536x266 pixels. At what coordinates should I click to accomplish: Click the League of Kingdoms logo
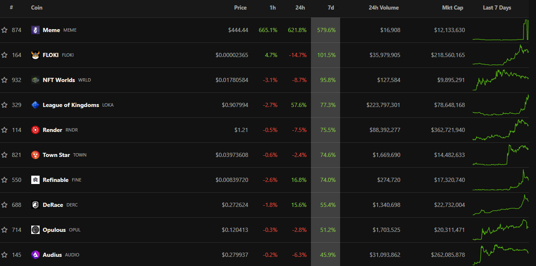pos(35,105)
